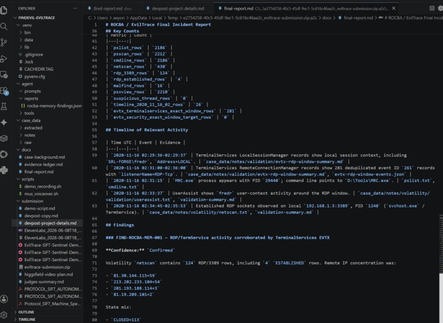
Task: Open the Python icon in activity bar
Action: 4,170
